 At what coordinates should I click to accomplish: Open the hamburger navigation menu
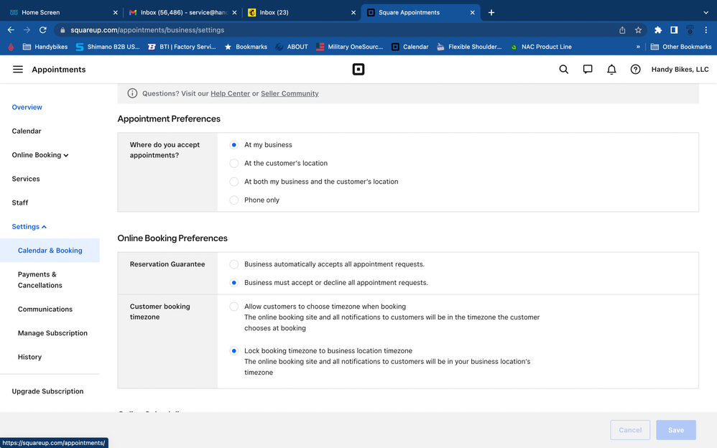[18, 70]
